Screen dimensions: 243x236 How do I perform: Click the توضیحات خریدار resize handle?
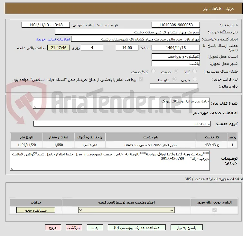click(12, 169)
